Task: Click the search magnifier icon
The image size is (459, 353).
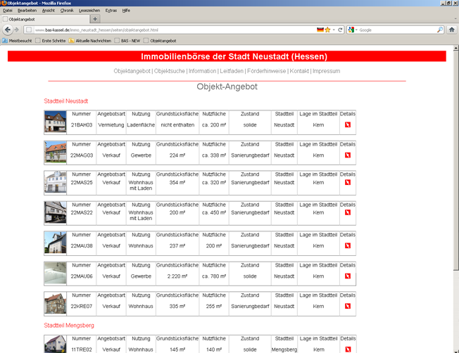Action: point(441,30)
